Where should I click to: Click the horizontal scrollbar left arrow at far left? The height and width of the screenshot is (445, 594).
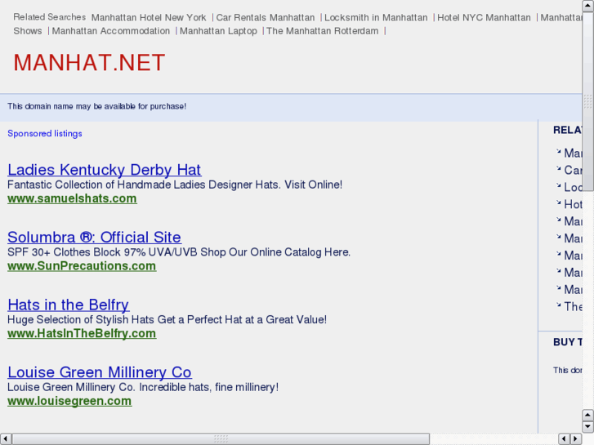pyautogui.click(x=6, y=438)
